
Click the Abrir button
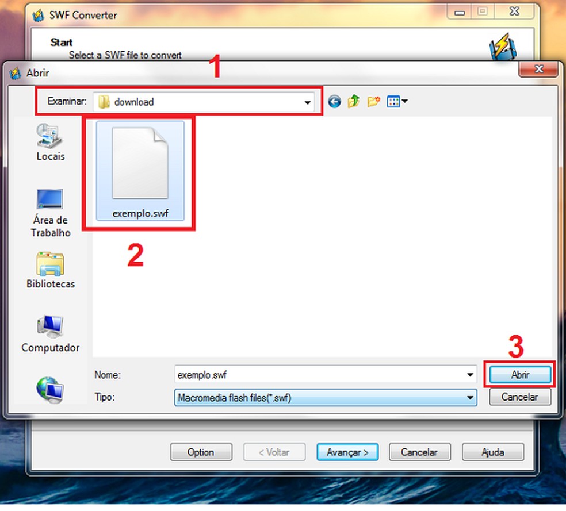[x=520, y=375]
